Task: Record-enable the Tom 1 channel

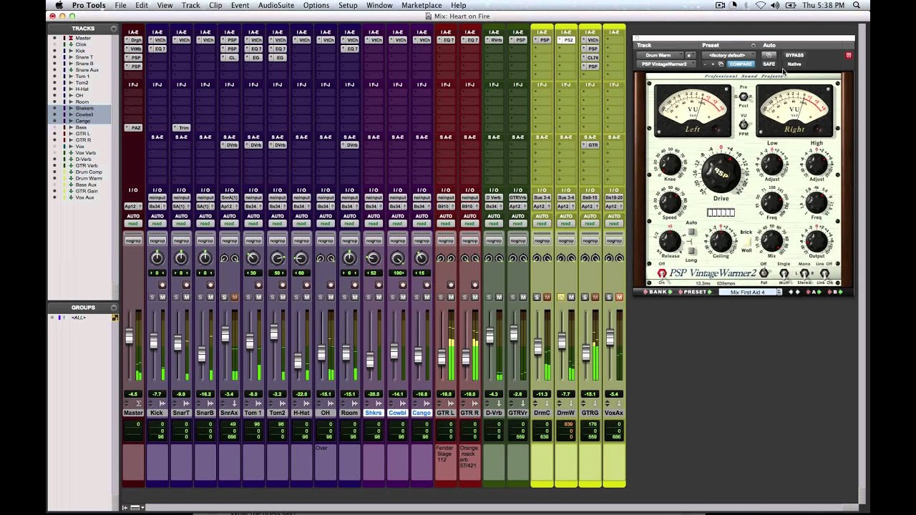Action: coord(259,285)
